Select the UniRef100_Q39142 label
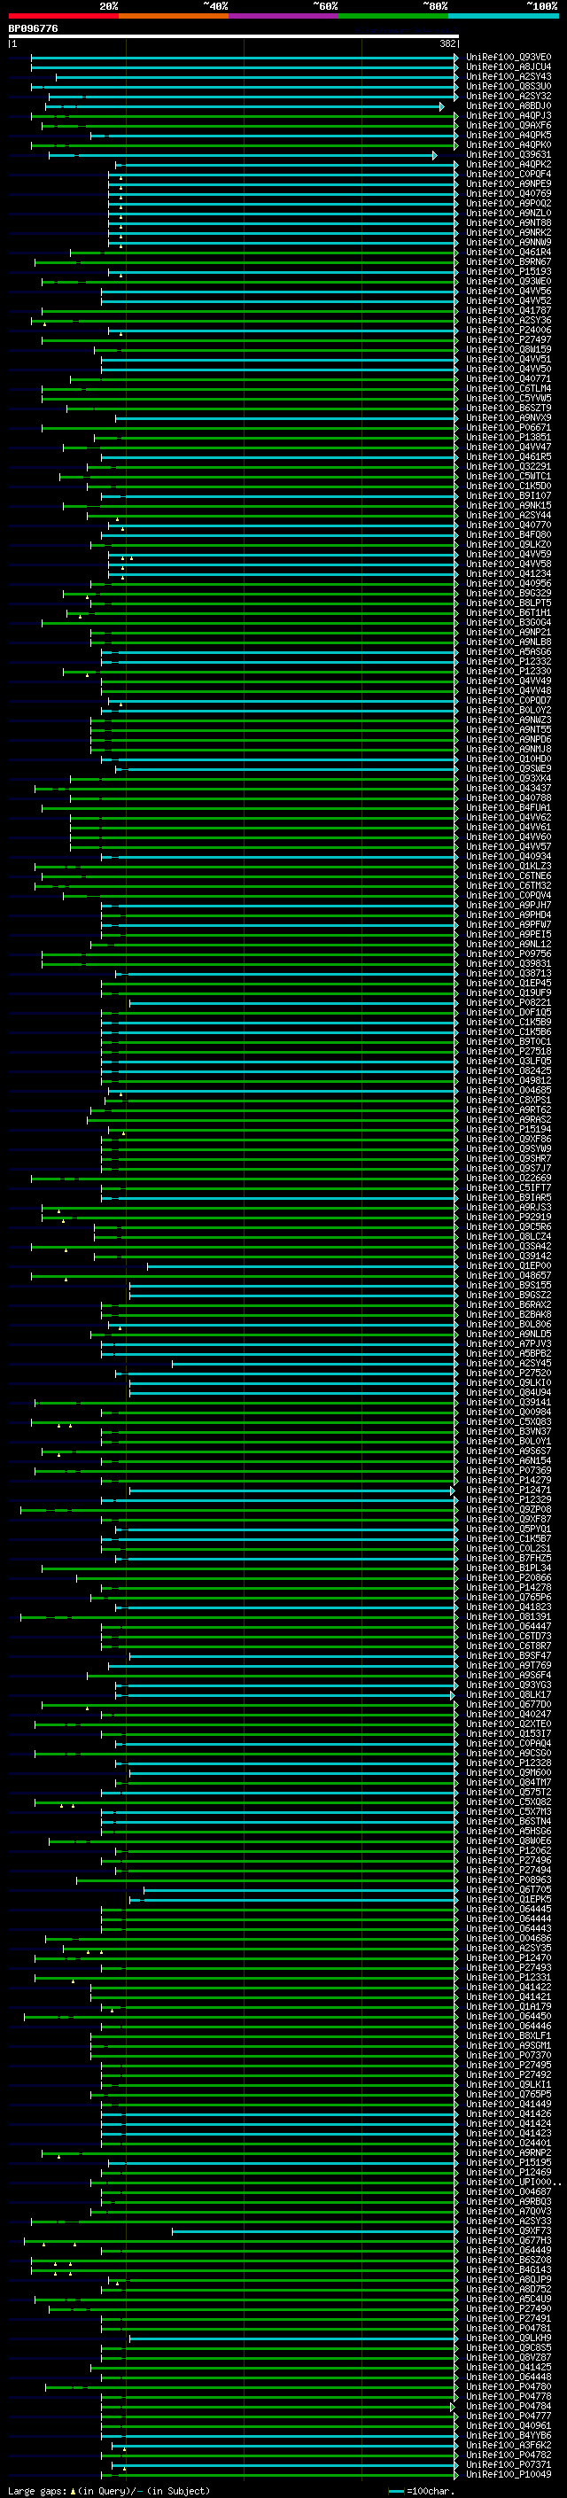Image resolution: width=567 pixels, height=2498 pixels. (x=509, y=1256)
